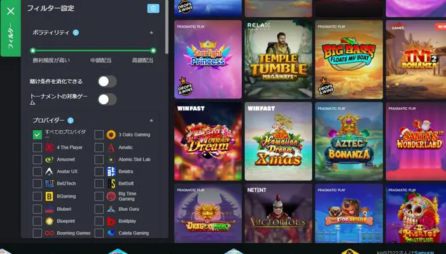This screenshot has width=446, height=254.
Task: Click the Blue Guru logo icon
Action: coord(111,209)
